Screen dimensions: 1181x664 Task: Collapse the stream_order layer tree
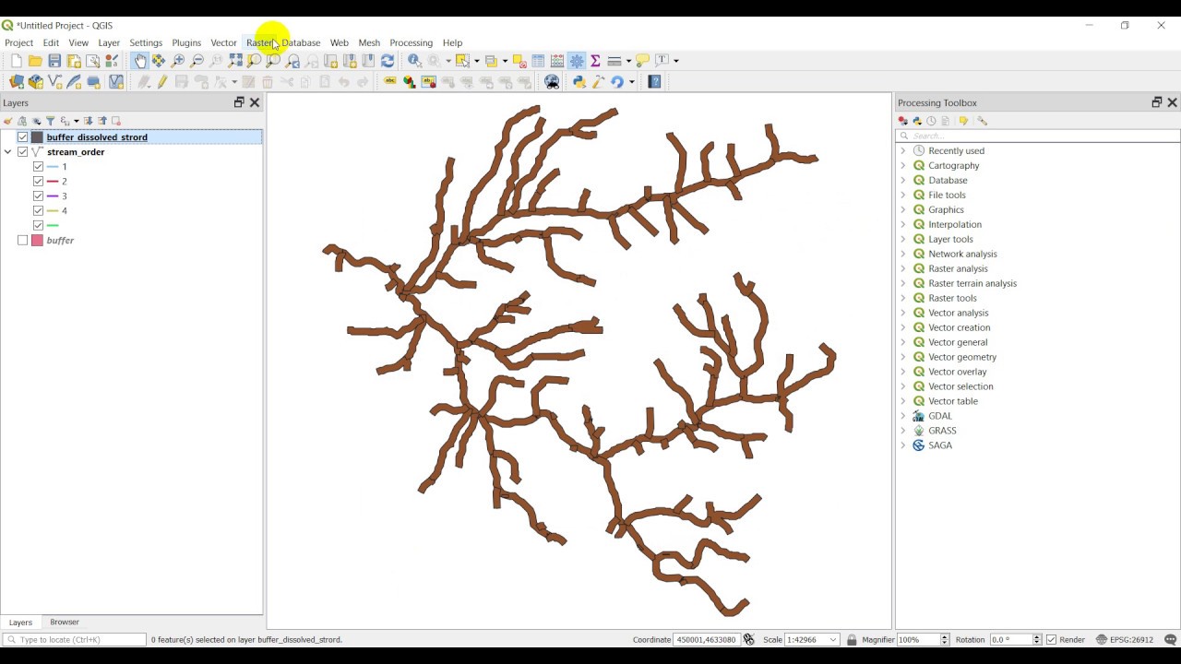pos(8,152)
